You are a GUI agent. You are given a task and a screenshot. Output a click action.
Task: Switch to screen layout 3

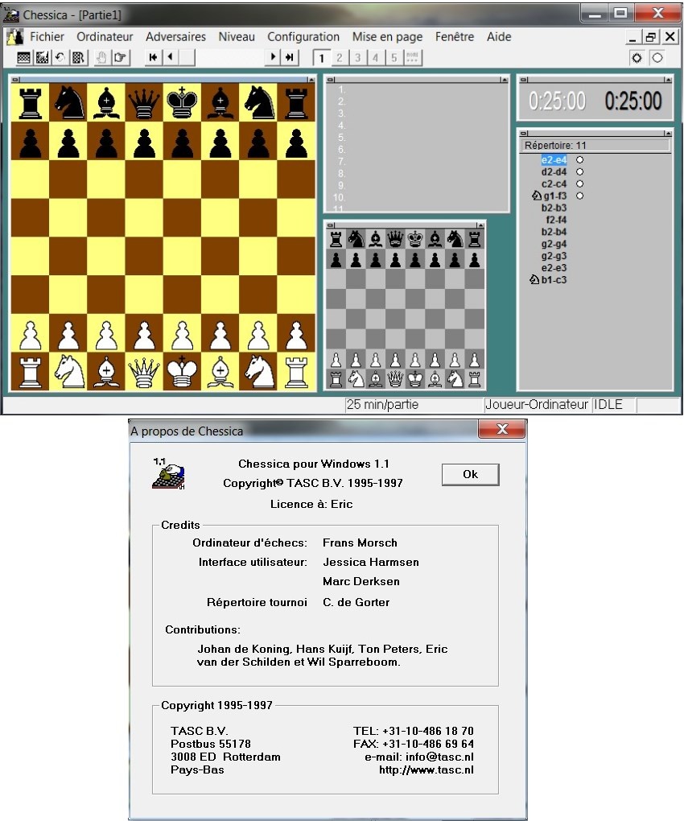coord(358,58)
